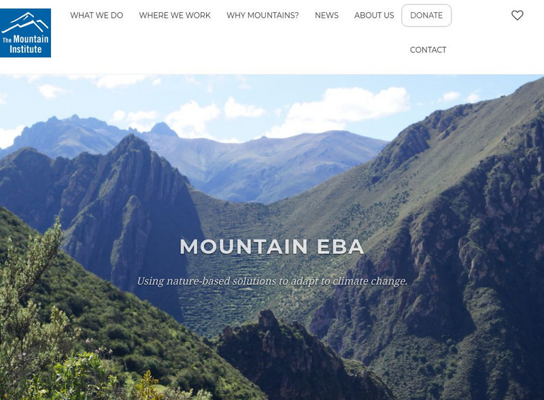Click the white mountain outline in logo
The height and width of the screenshot is (400, 544).
(x=25, y=22)
